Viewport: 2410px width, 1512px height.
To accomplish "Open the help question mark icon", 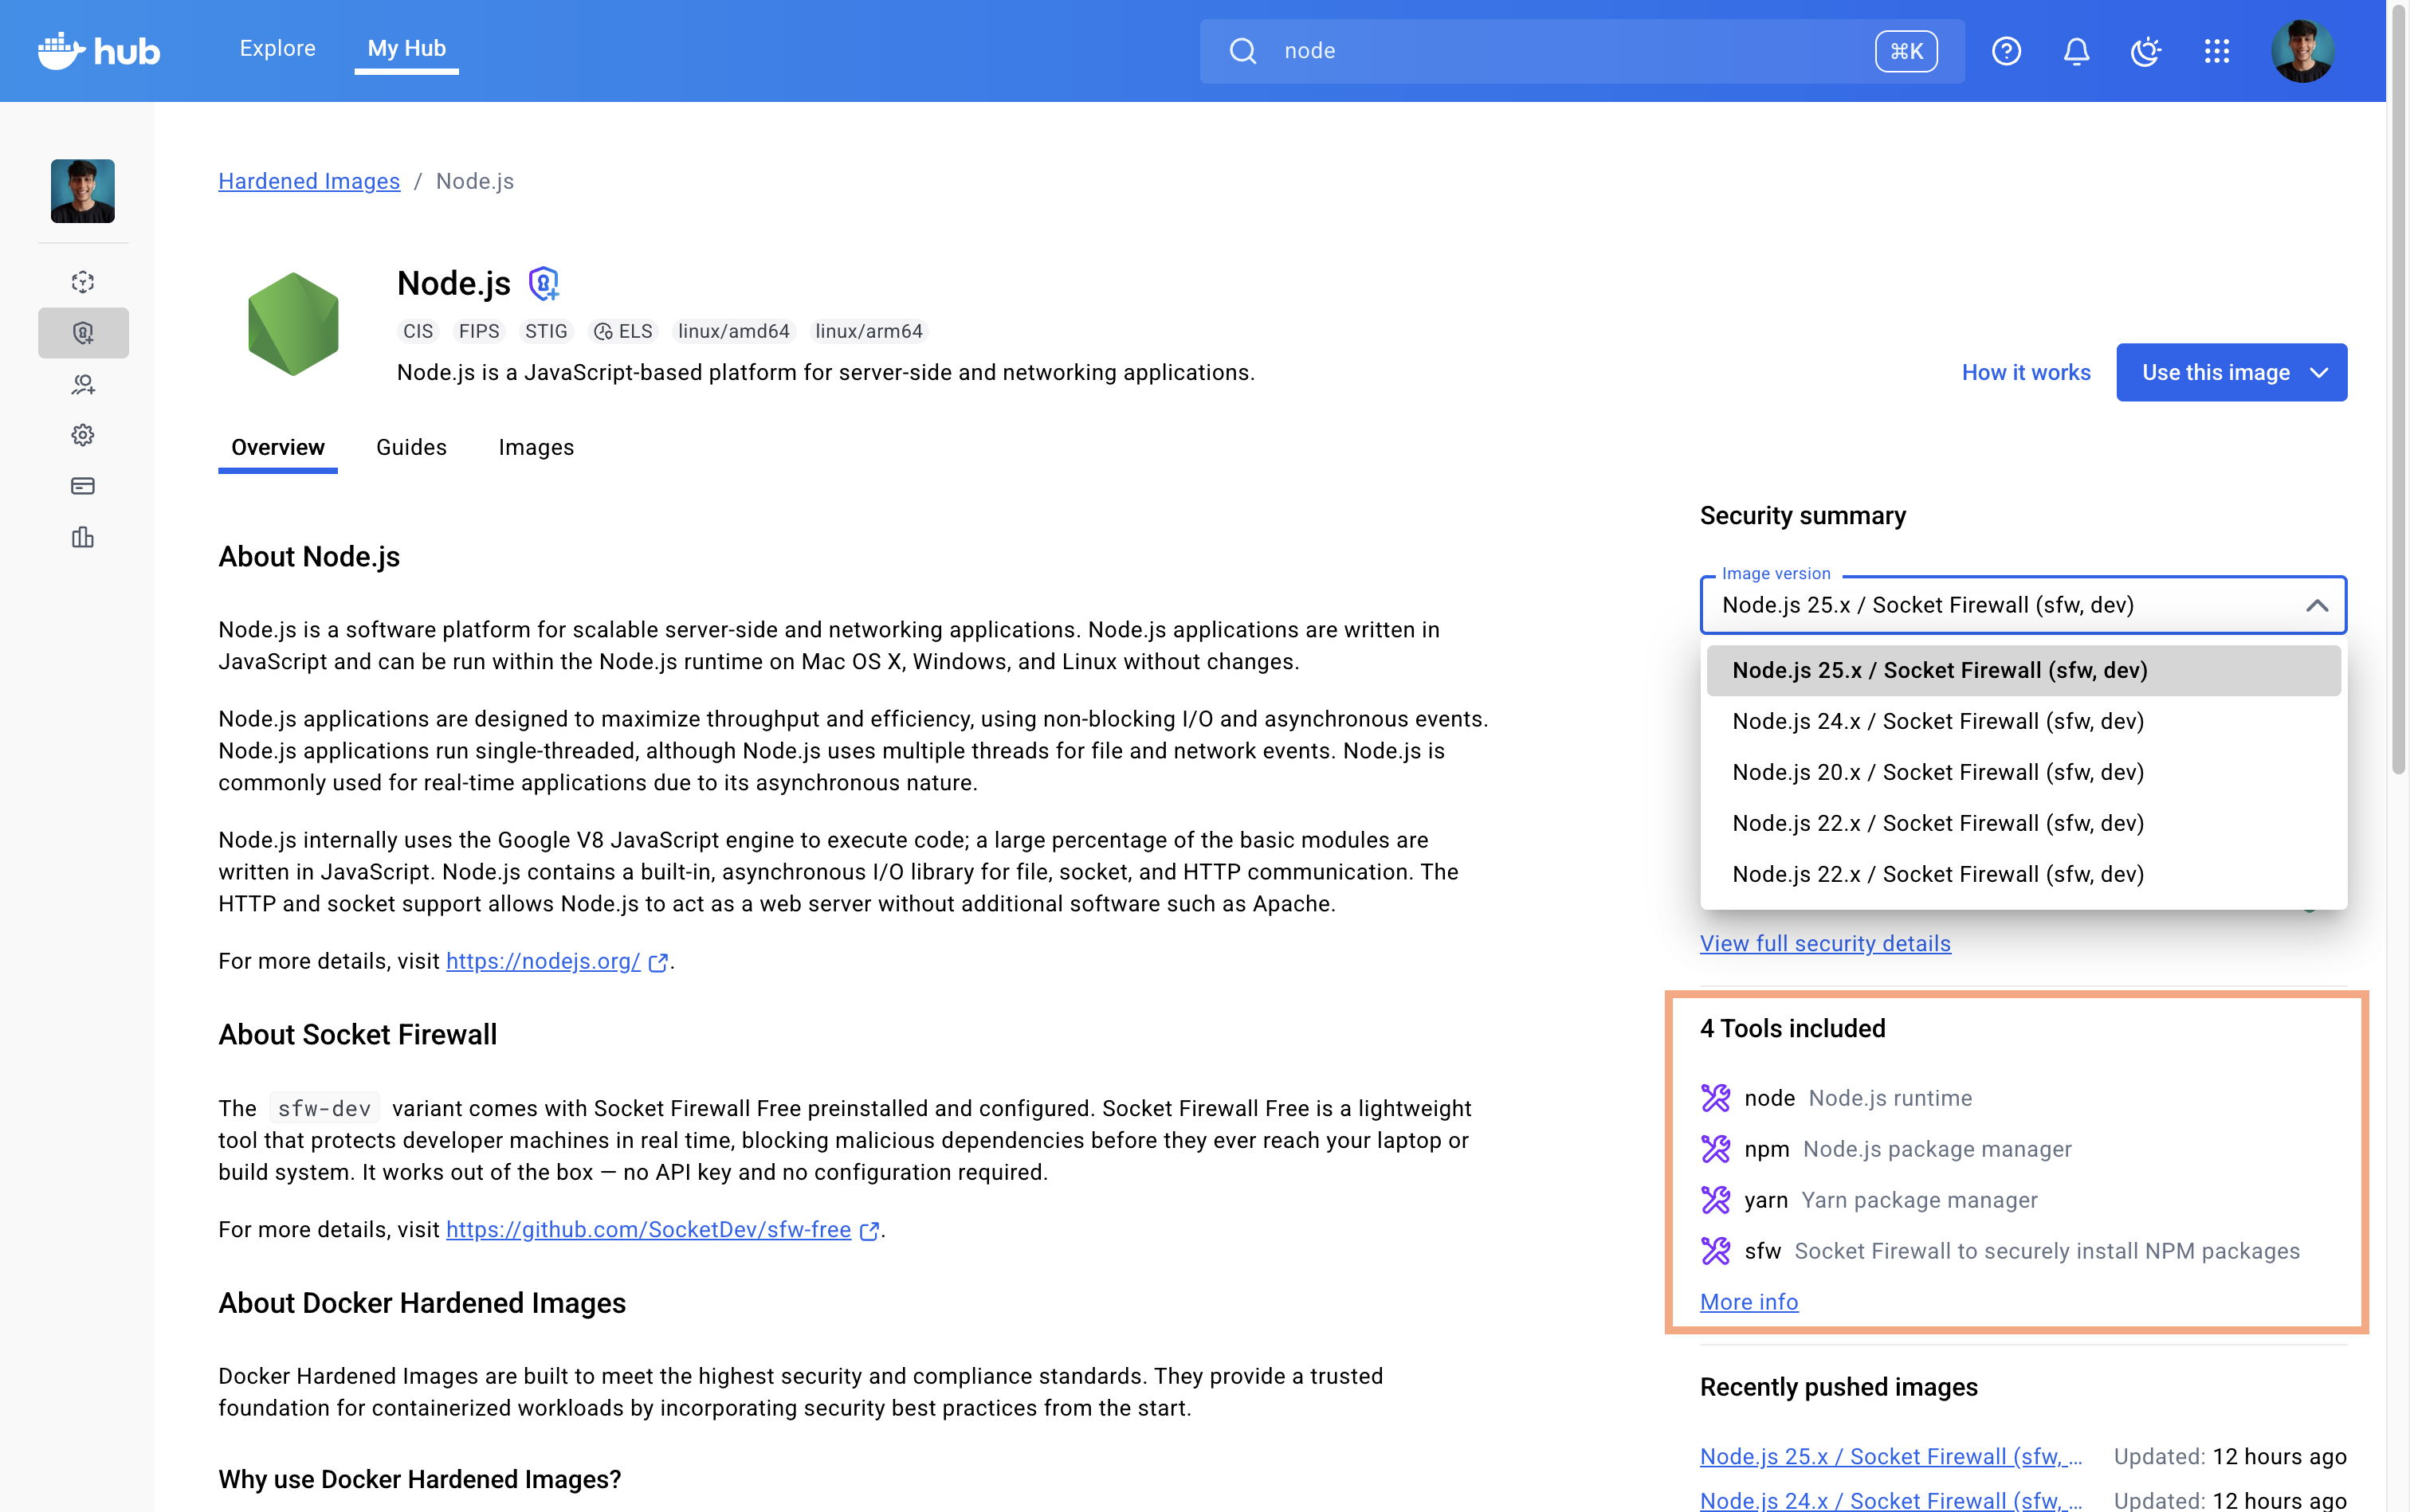I will (2006, 51).
